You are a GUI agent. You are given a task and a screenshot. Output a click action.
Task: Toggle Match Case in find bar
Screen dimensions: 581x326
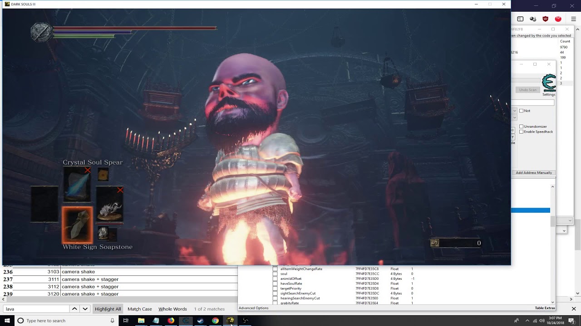pos(140,309)
